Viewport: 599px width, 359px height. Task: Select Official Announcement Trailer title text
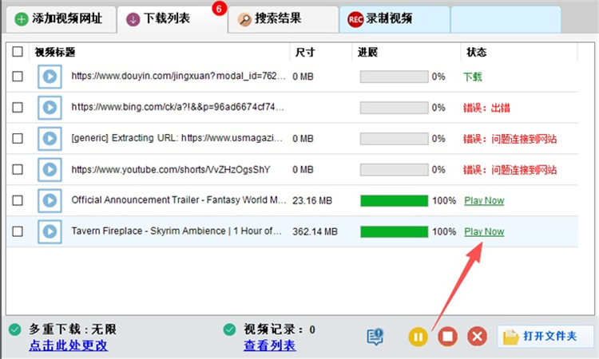(178, 200)
